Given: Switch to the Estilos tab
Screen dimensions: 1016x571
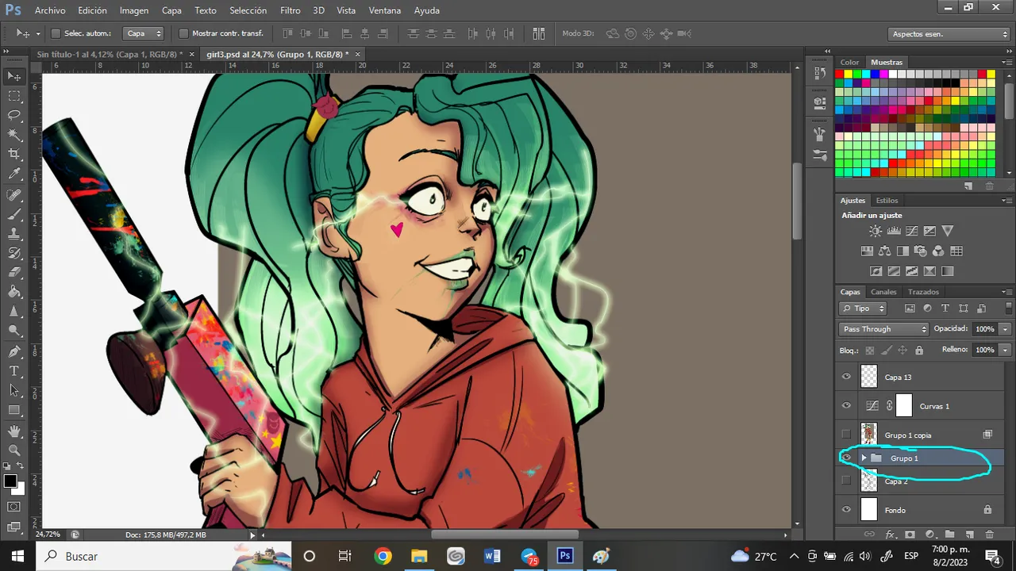Looking at the screenshot, I should (887, 201).
